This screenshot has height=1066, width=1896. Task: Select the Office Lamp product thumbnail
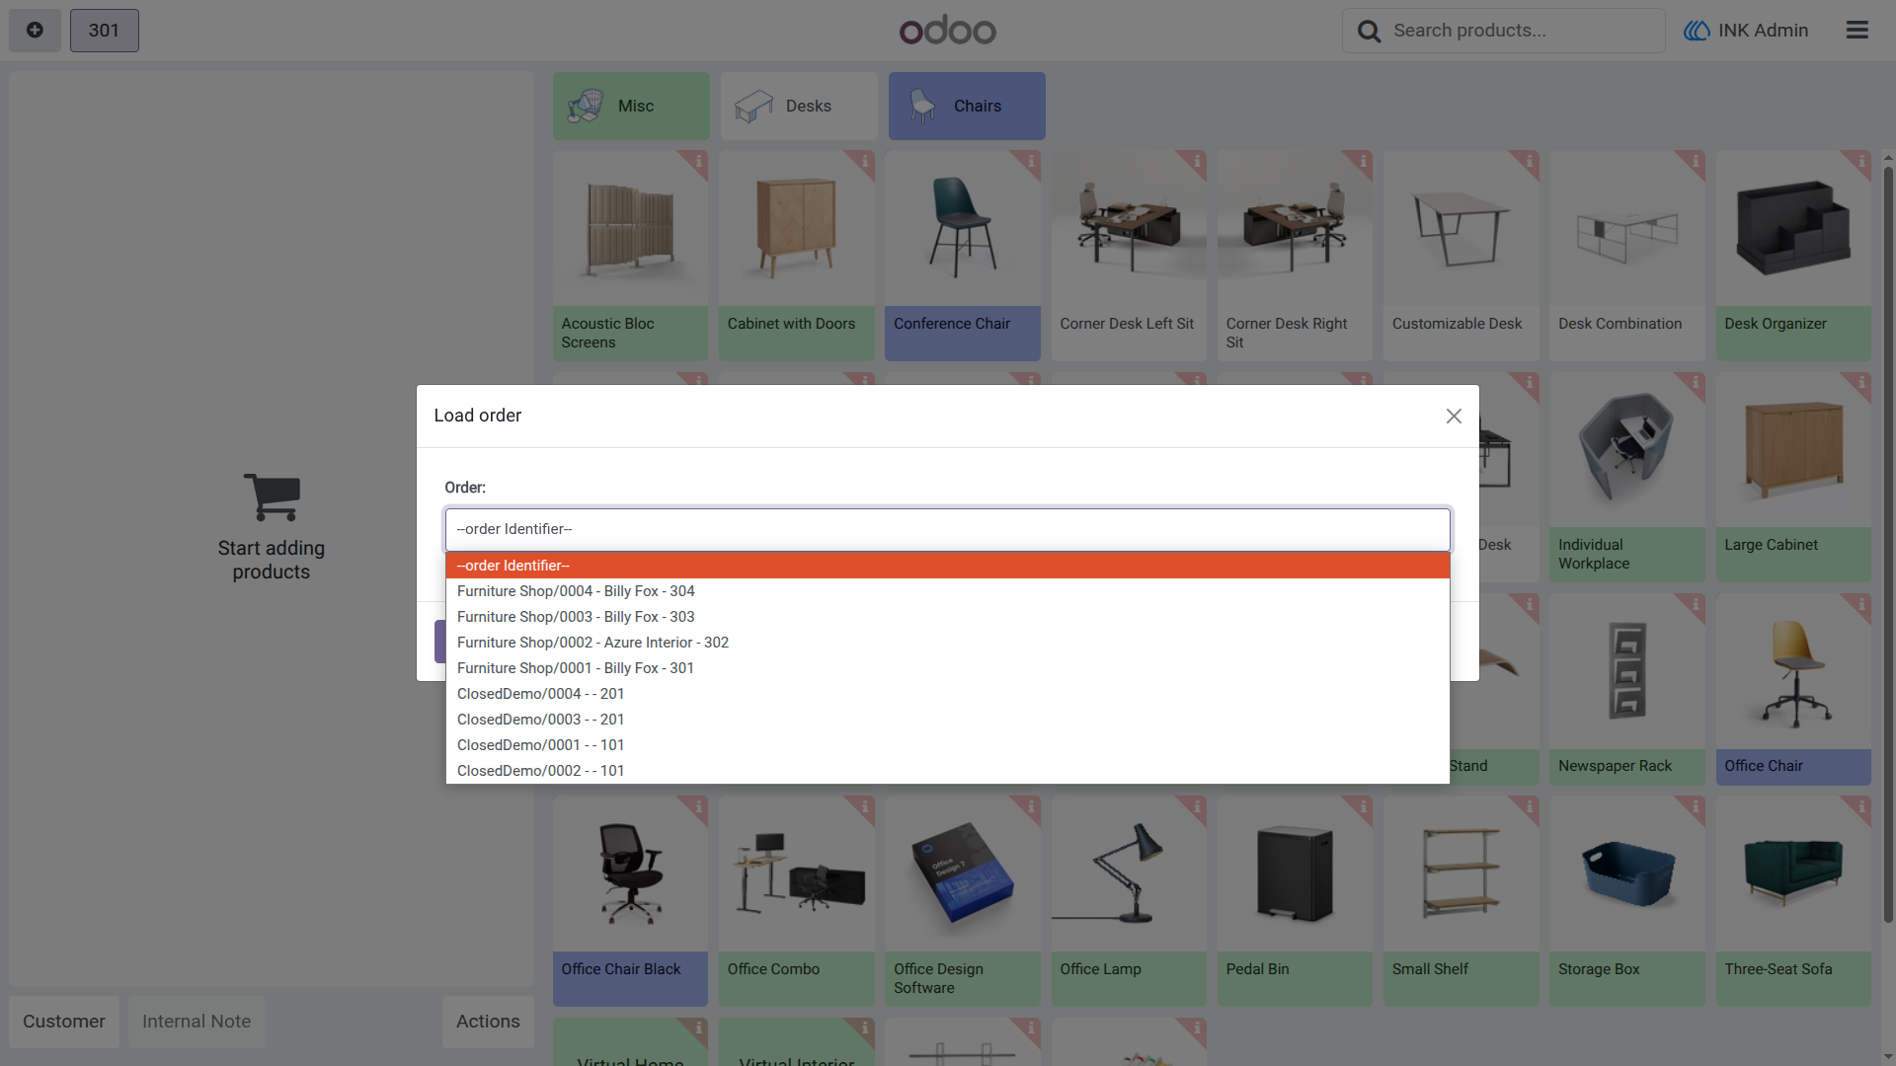click(1129, 874)
